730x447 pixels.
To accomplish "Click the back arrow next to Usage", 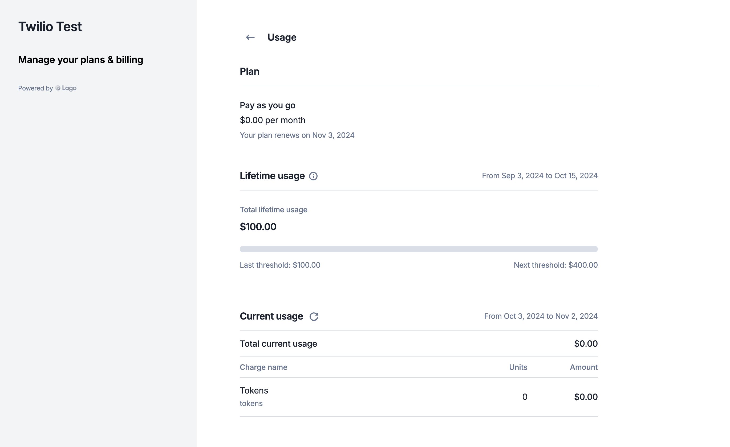I will pos(250,37).
